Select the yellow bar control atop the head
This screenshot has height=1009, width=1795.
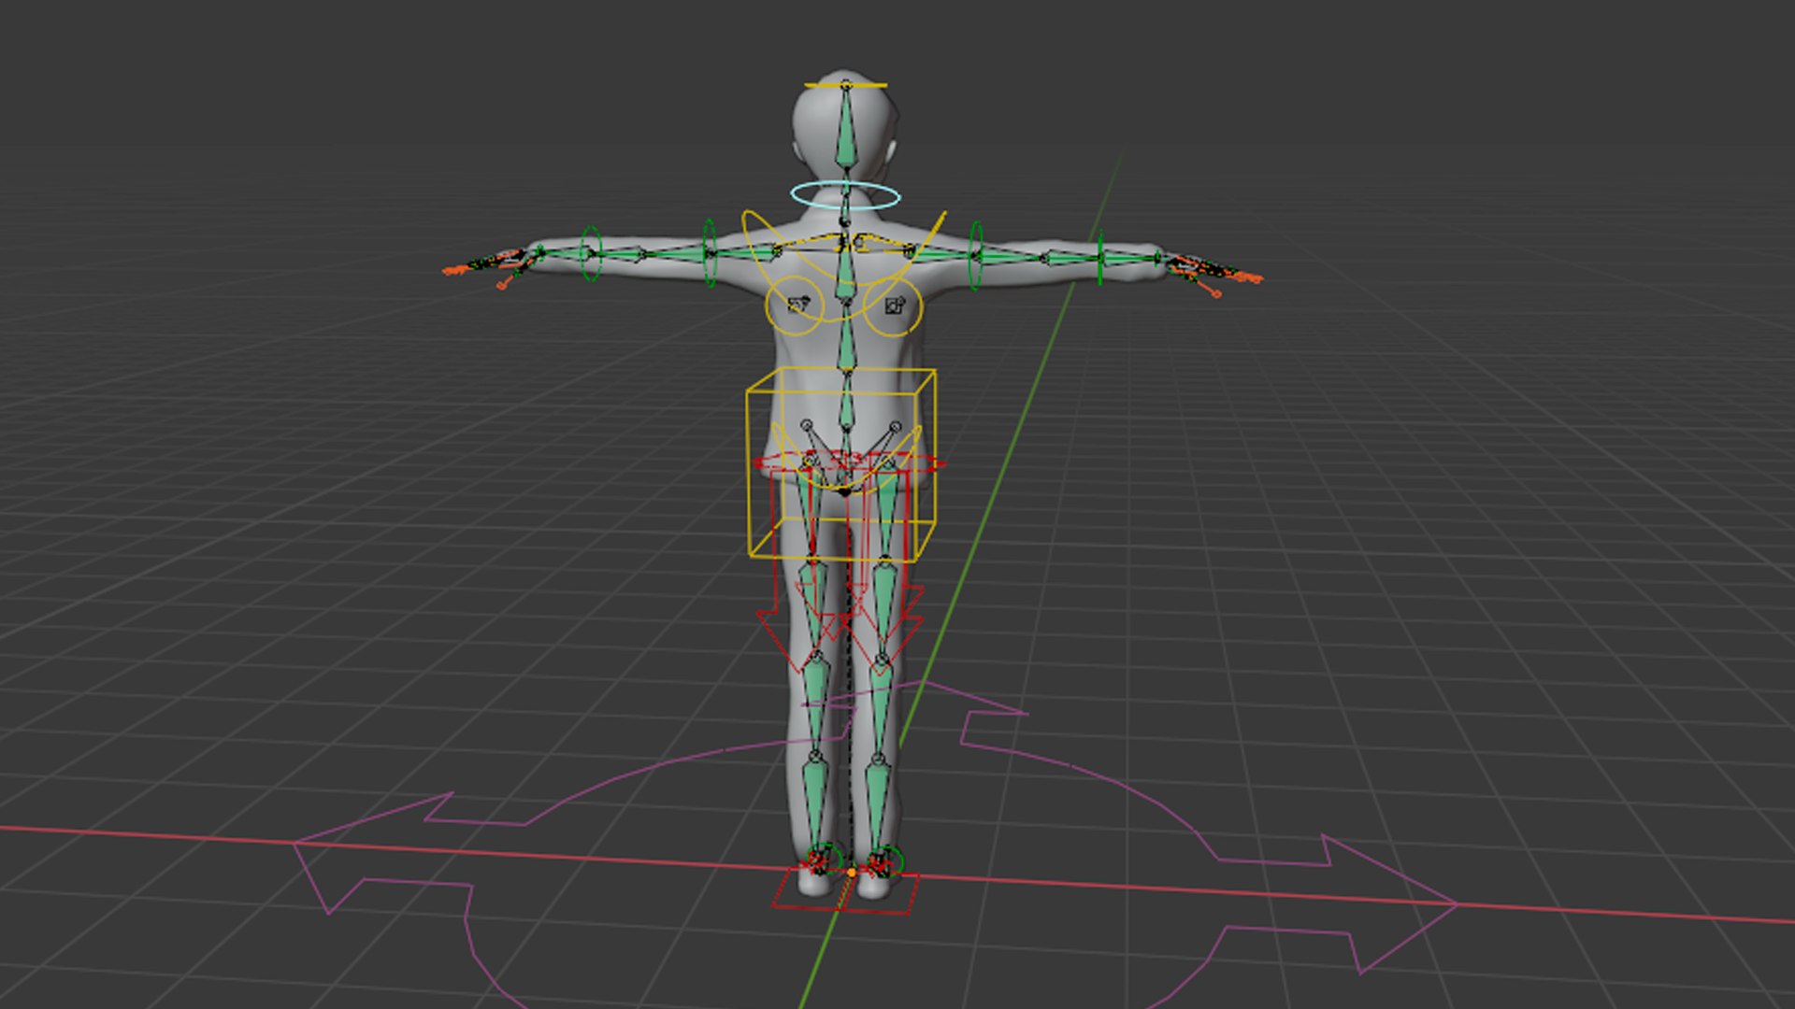[845, 86]
